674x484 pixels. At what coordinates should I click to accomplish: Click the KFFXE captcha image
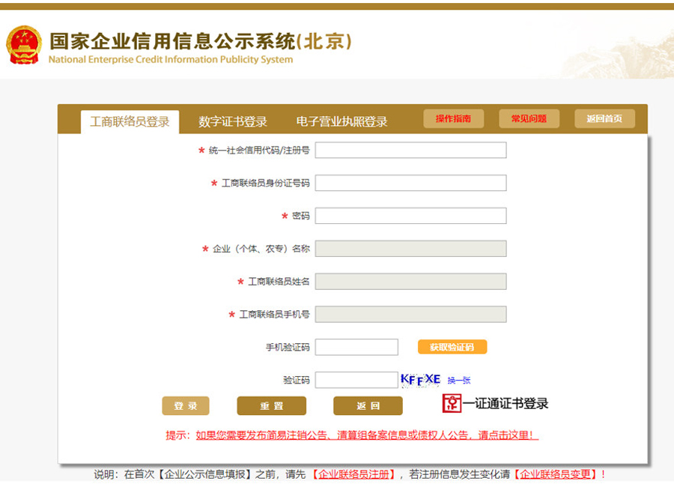click(x=420, y=380)
